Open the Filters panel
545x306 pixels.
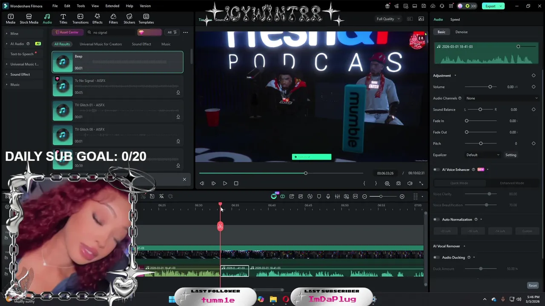pos(113,19)
